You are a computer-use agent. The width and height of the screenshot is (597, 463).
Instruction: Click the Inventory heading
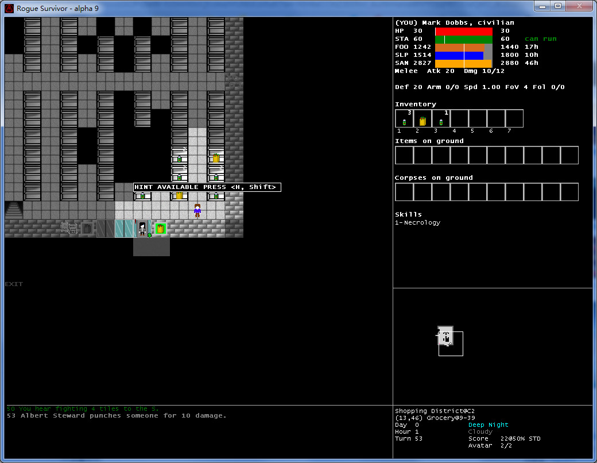coord(416,104)
